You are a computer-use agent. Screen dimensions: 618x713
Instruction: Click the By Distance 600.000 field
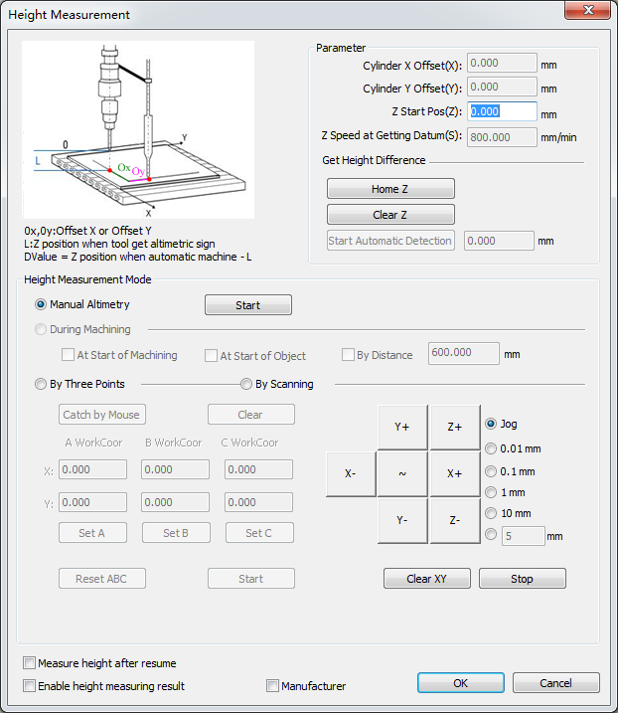click(x=463, y=353)
